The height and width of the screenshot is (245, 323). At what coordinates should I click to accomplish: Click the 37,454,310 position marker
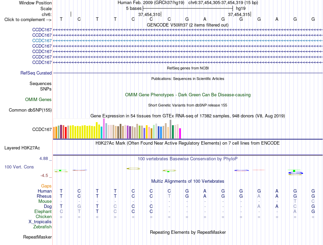[149, 14]
